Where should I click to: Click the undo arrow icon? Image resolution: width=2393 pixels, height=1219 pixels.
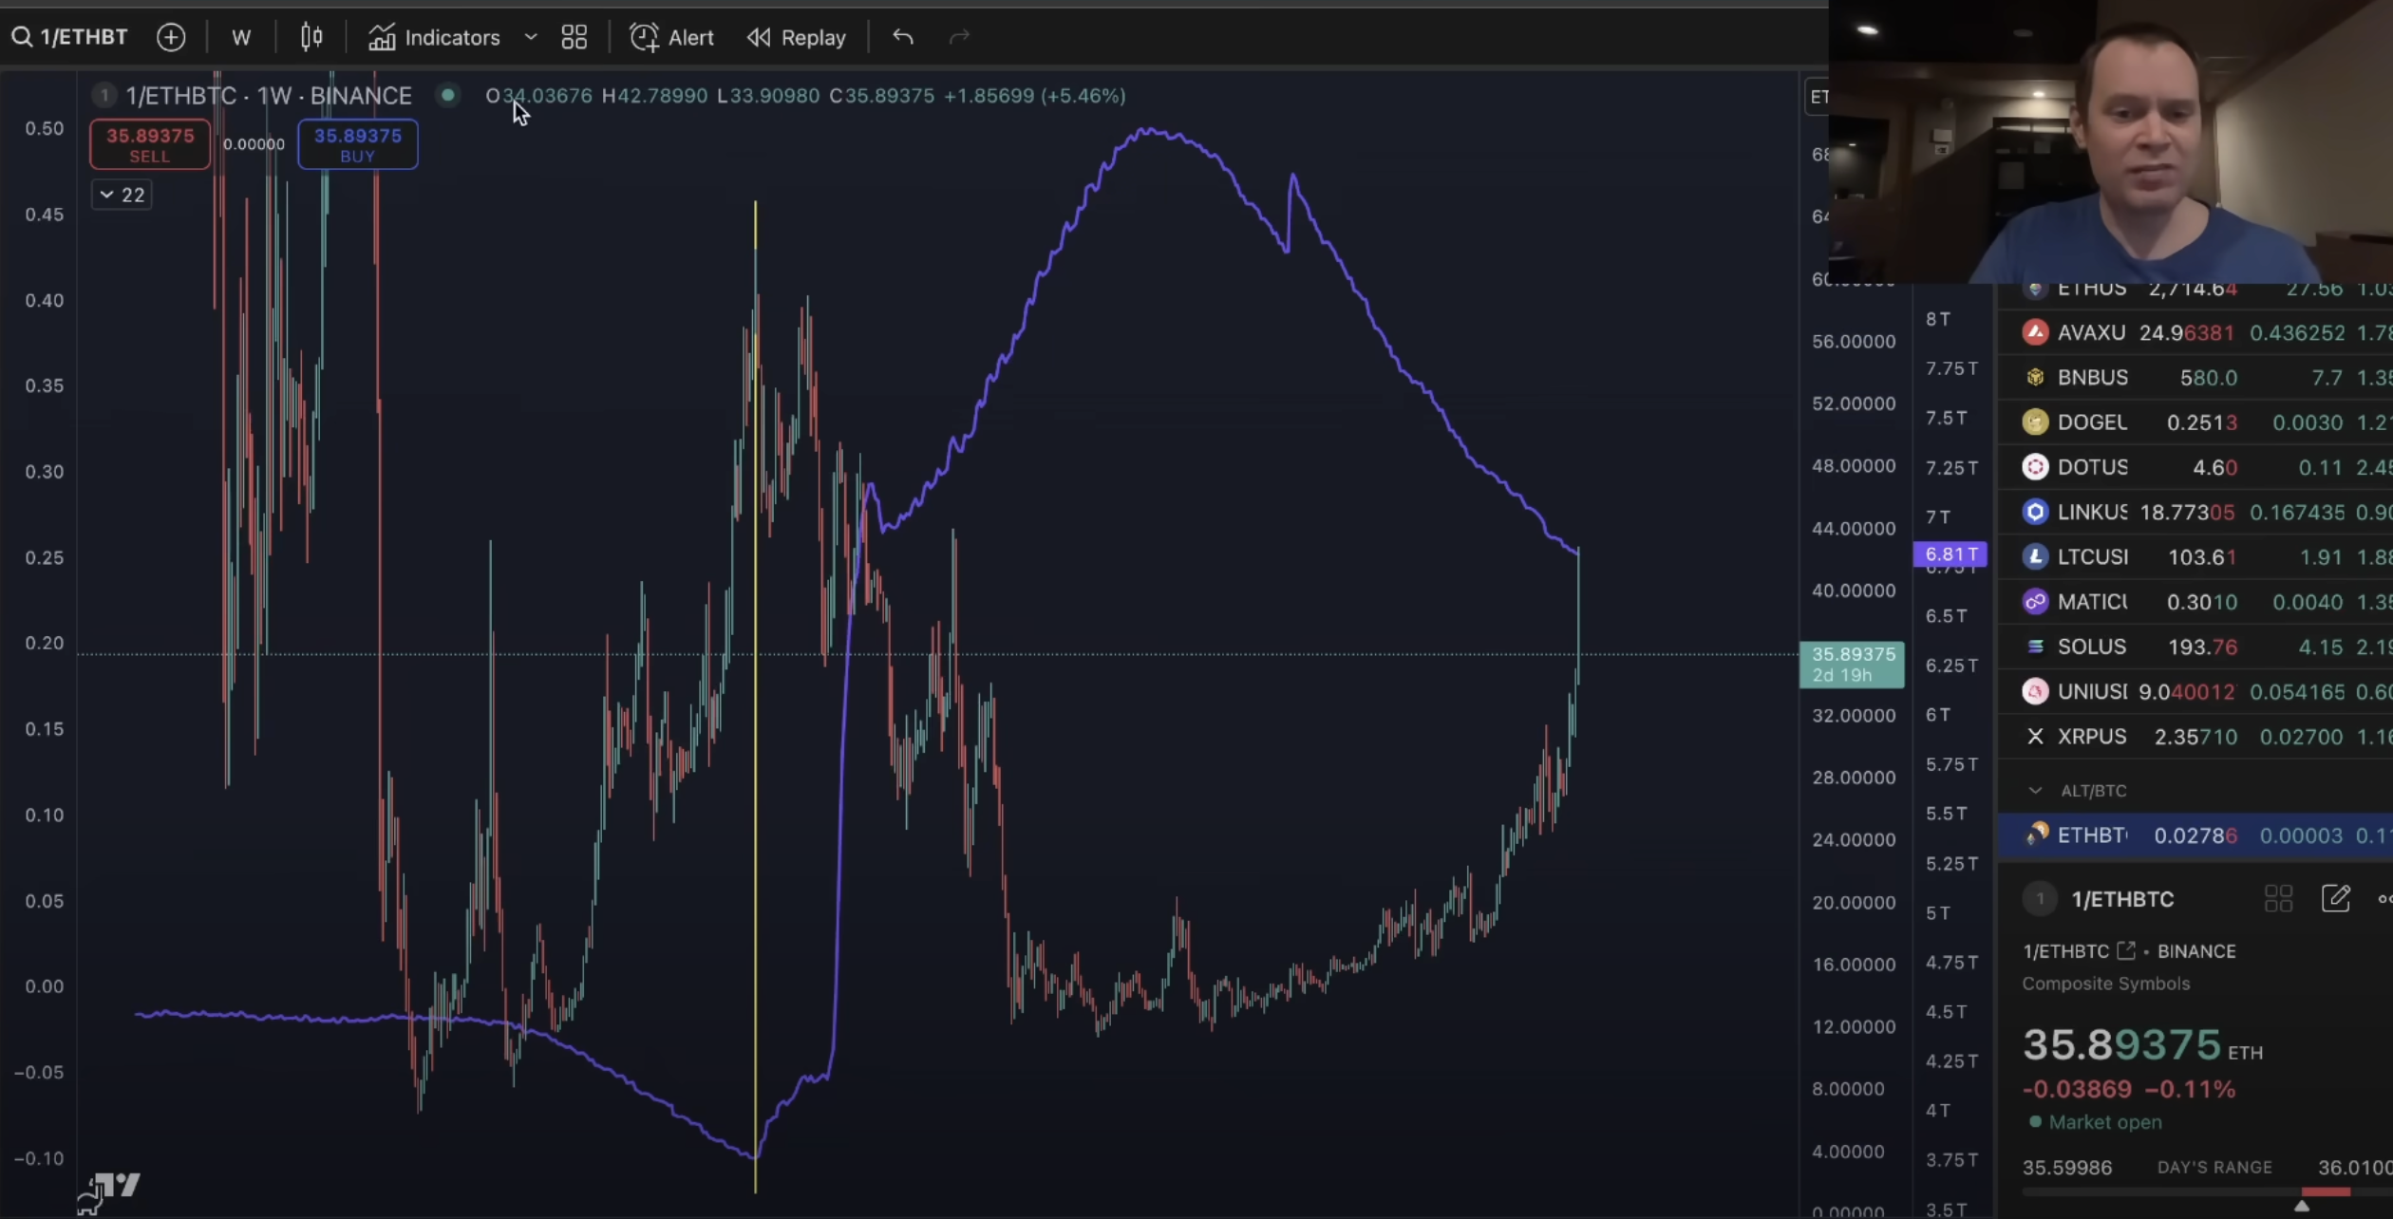(x=902, y=37)
